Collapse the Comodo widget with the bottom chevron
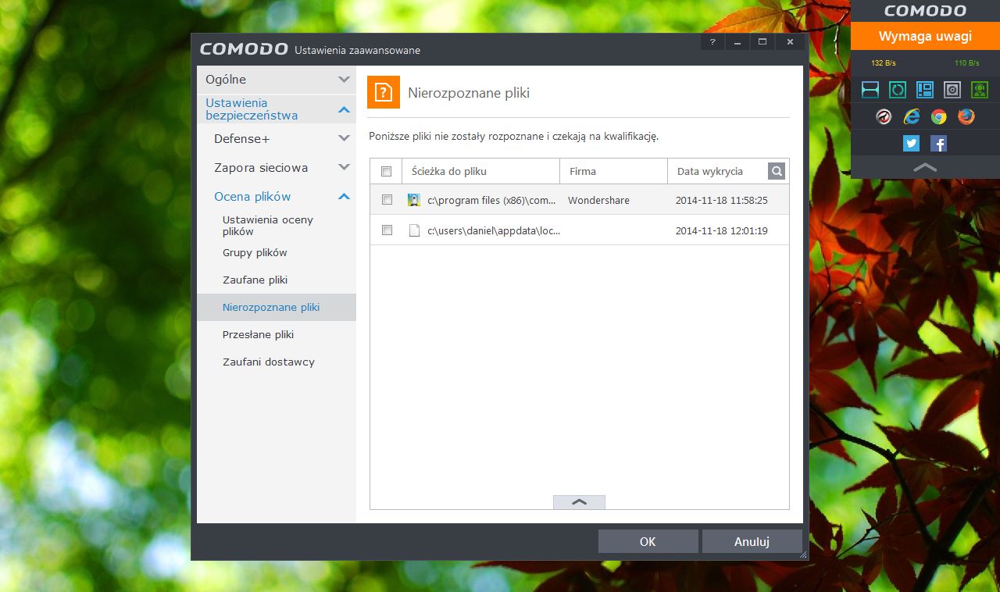The height and width of the screenshot is (592, 1000). coord(925,167)
